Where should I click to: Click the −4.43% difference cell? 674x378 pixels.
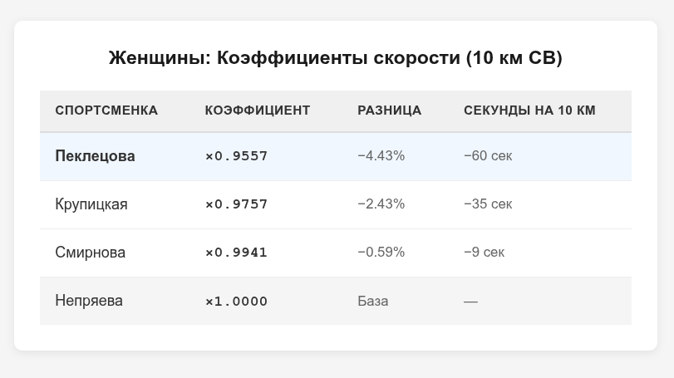pyautogui.click(x=381, y=156)
